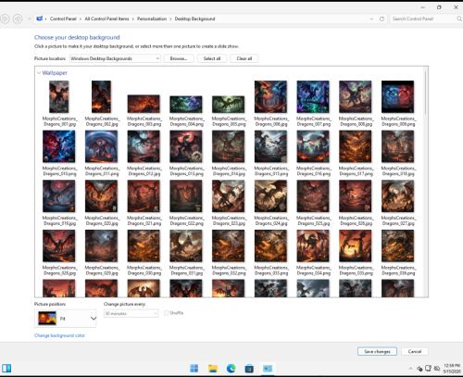463x377 pixels.
Task: Show hidden system tray icons
Action: [410, 369]
